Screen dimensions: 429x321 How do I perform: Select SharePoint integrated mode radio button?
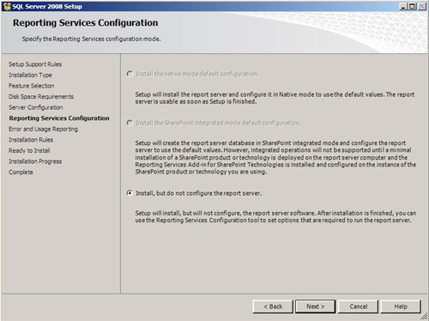130,123
